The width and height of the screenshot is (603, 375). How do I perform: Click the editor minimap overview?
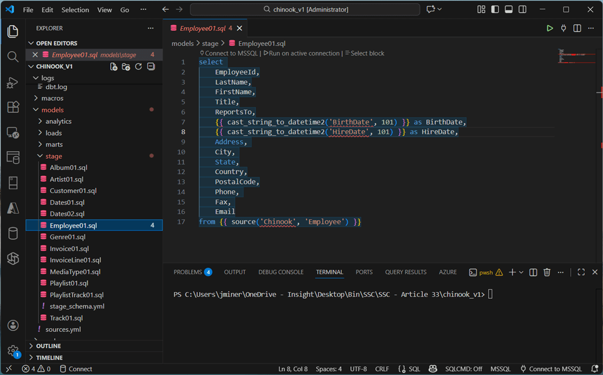point(574,56)
